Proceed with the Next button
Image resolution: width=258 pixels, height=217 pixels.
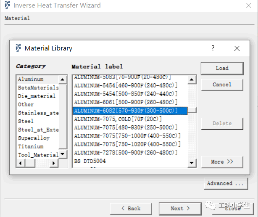tap(180, 209)
